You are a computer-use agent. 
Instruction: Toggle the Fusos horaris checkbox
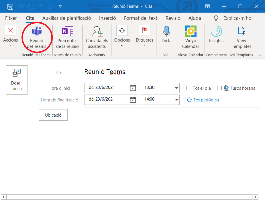tap(219, 88)
